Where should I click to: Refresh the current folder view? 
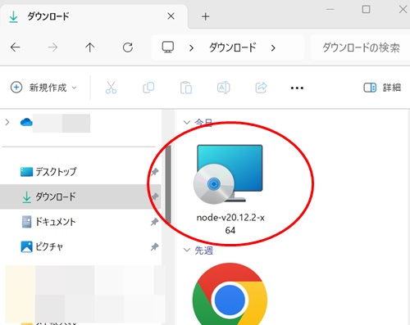click(x=128, y=47)
